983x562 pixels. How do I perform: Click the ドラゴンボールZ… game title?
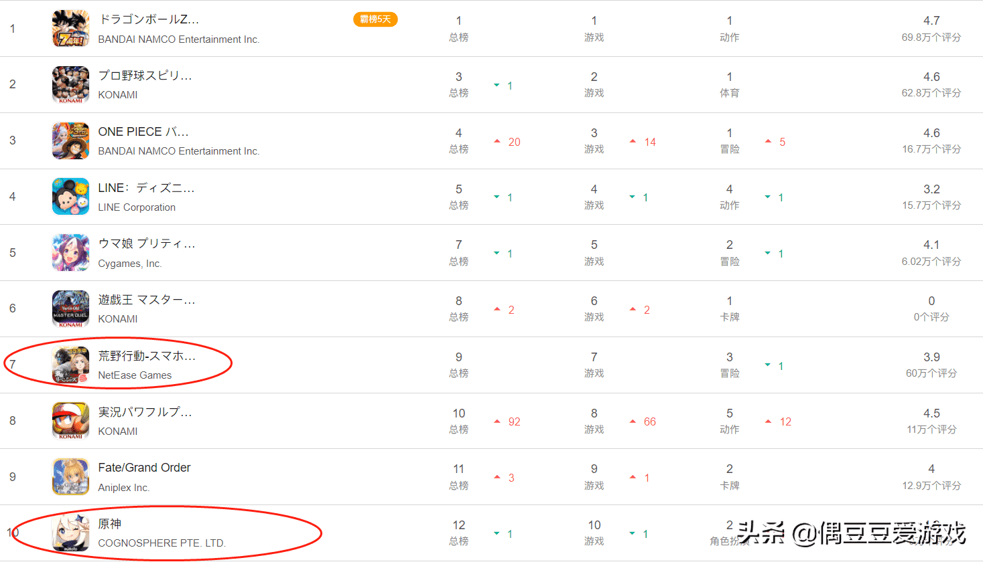149,19
